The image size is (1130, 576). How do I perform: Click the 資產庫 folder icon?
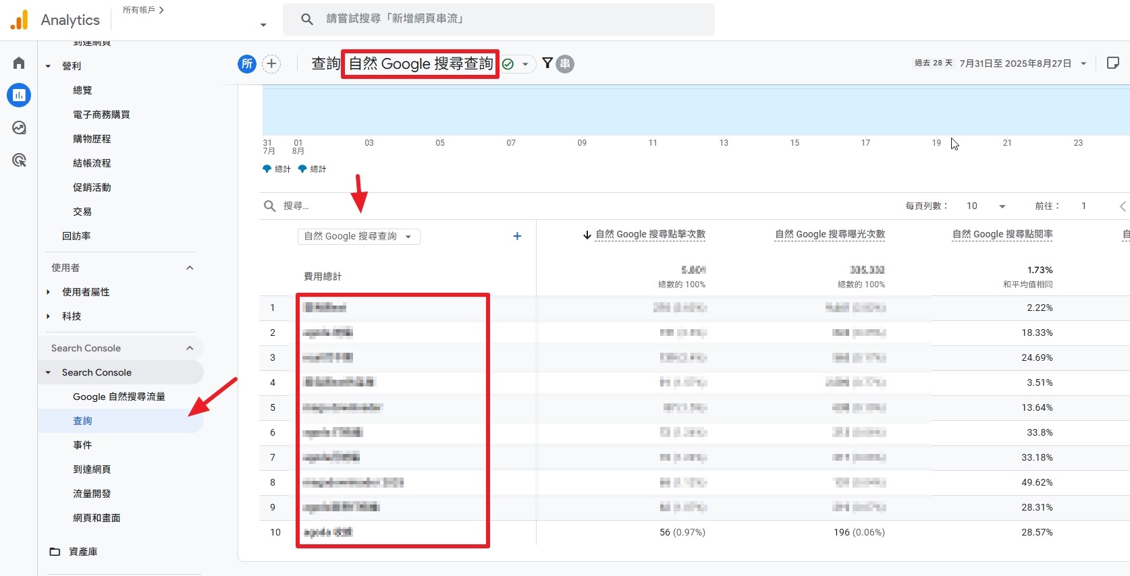pyautogui.click(x=55, y=552)
